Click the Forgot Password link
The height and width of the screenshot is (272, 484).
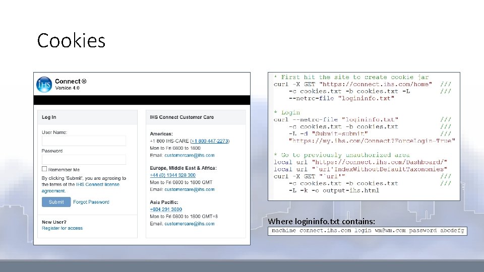coord(91,202)
